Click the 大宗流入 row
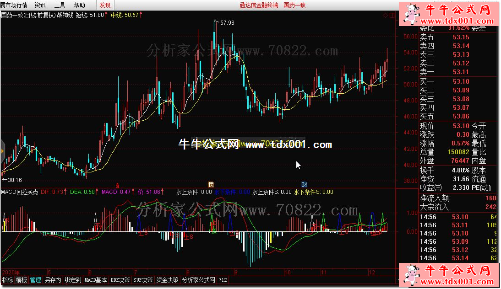Screen dimensions: 501x289 [x=458, y=207]
